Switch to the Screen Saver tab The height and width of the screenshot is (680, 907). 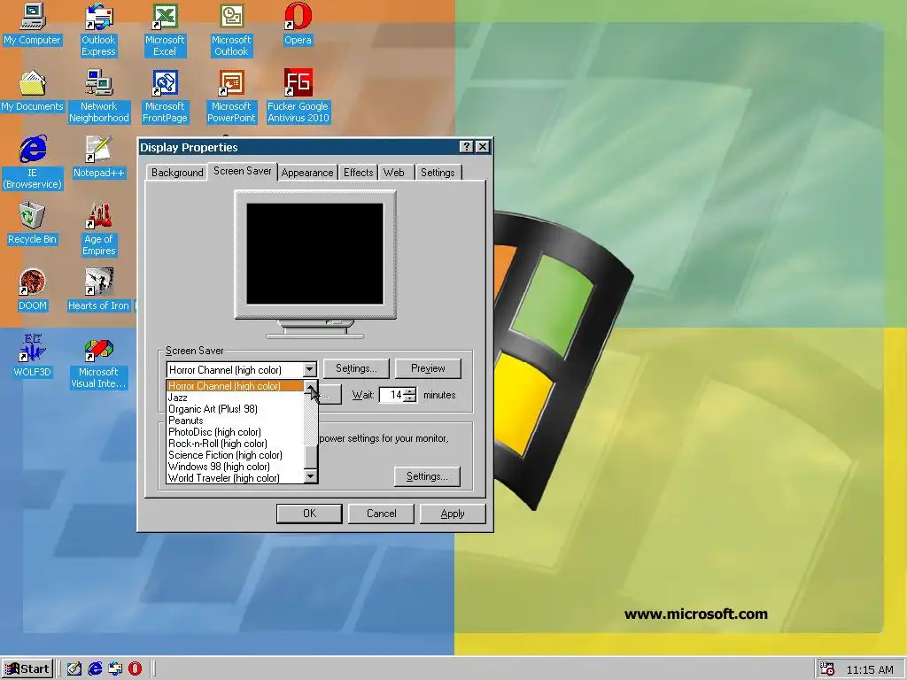[x=243, y=171]
